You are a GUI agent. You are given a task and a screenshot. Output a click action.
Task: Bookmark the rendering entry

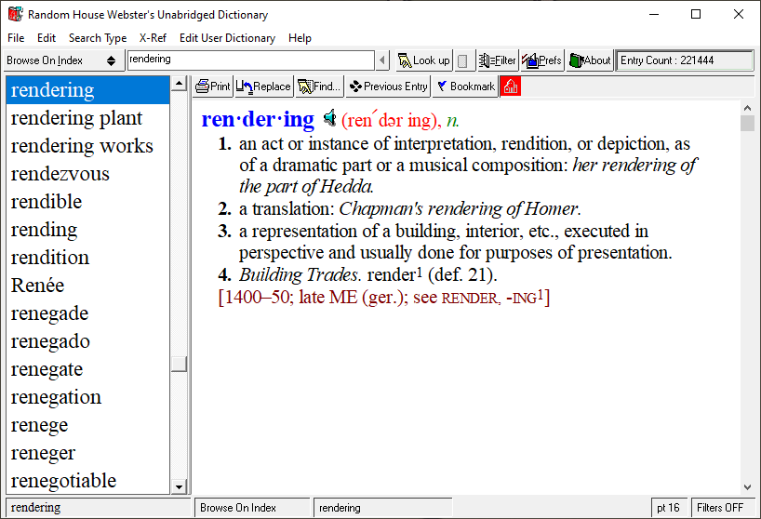coord(465,86)
